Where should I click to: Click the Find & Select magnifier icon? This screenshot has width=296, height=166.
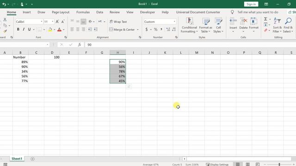(288, 21)
